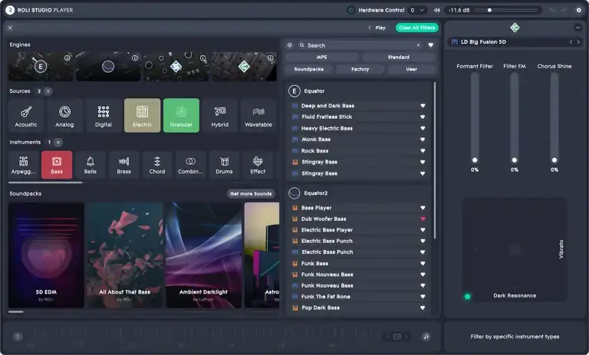Select the User filter tab
589x355 pixels.
[x=412, y=69]
